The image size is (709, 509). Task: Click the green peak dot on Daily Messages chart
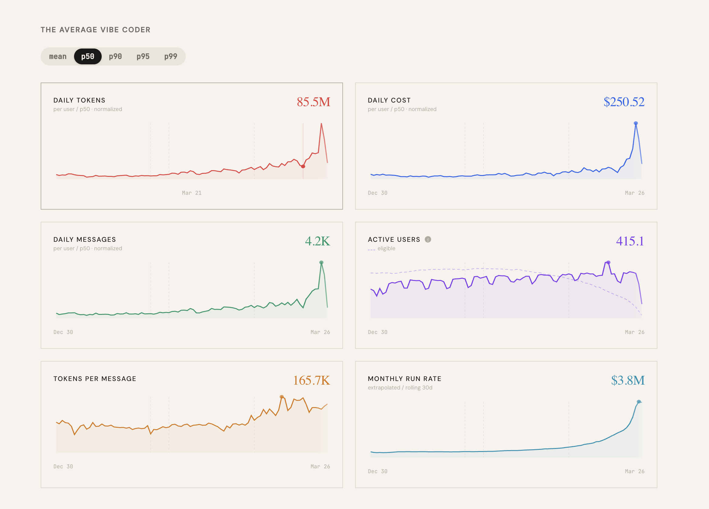pos(321,262)
